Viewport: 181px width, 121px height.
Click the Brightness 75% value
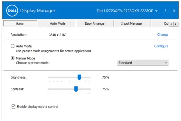click(x=106, y=77)
